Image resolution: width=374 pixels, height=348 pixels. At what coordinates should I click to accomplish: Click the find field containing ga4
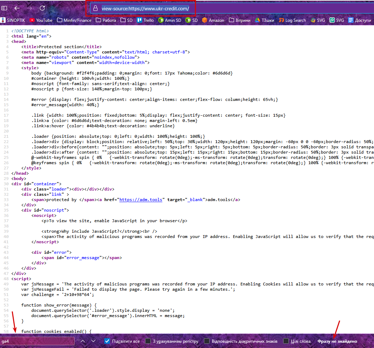pyautogui.click(x=37, y=341)
